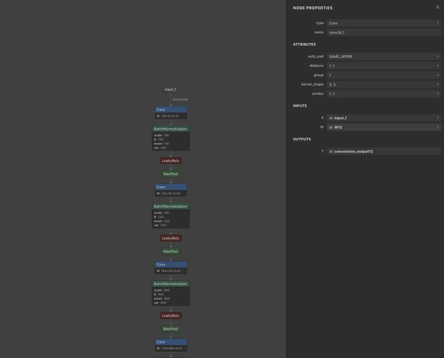This screenshot has height=358, width=444.
Task: Expand the W12 input details
Action: [438, 127]
